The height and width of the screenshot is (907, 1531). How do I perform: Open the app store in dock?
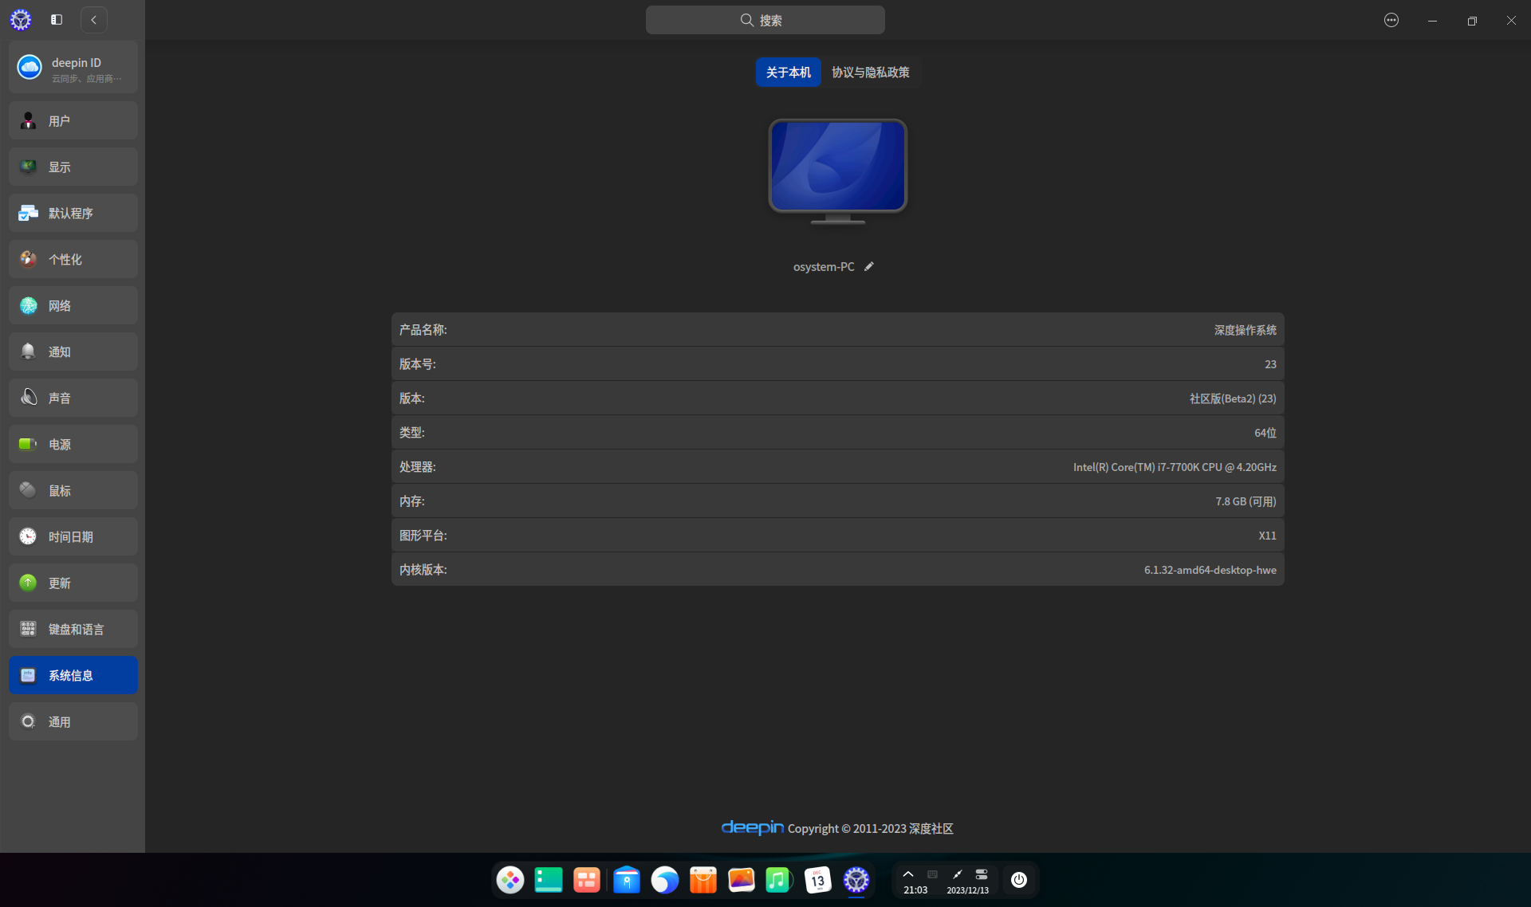pyautogui.click(x=703, y=880)
